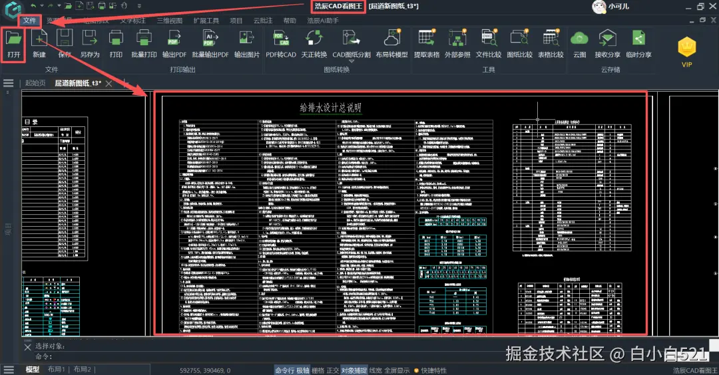Switch to the 起始页 document tab
The height and width of the screenshot is (375, 719).
[35, 83]
